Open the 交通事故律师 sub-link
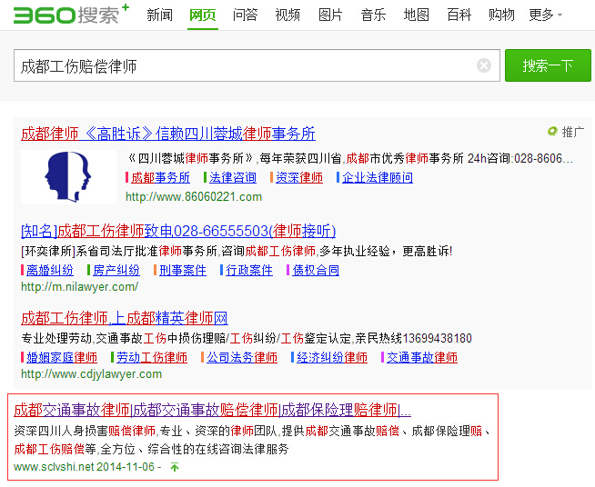 click(x=422, y=357)
